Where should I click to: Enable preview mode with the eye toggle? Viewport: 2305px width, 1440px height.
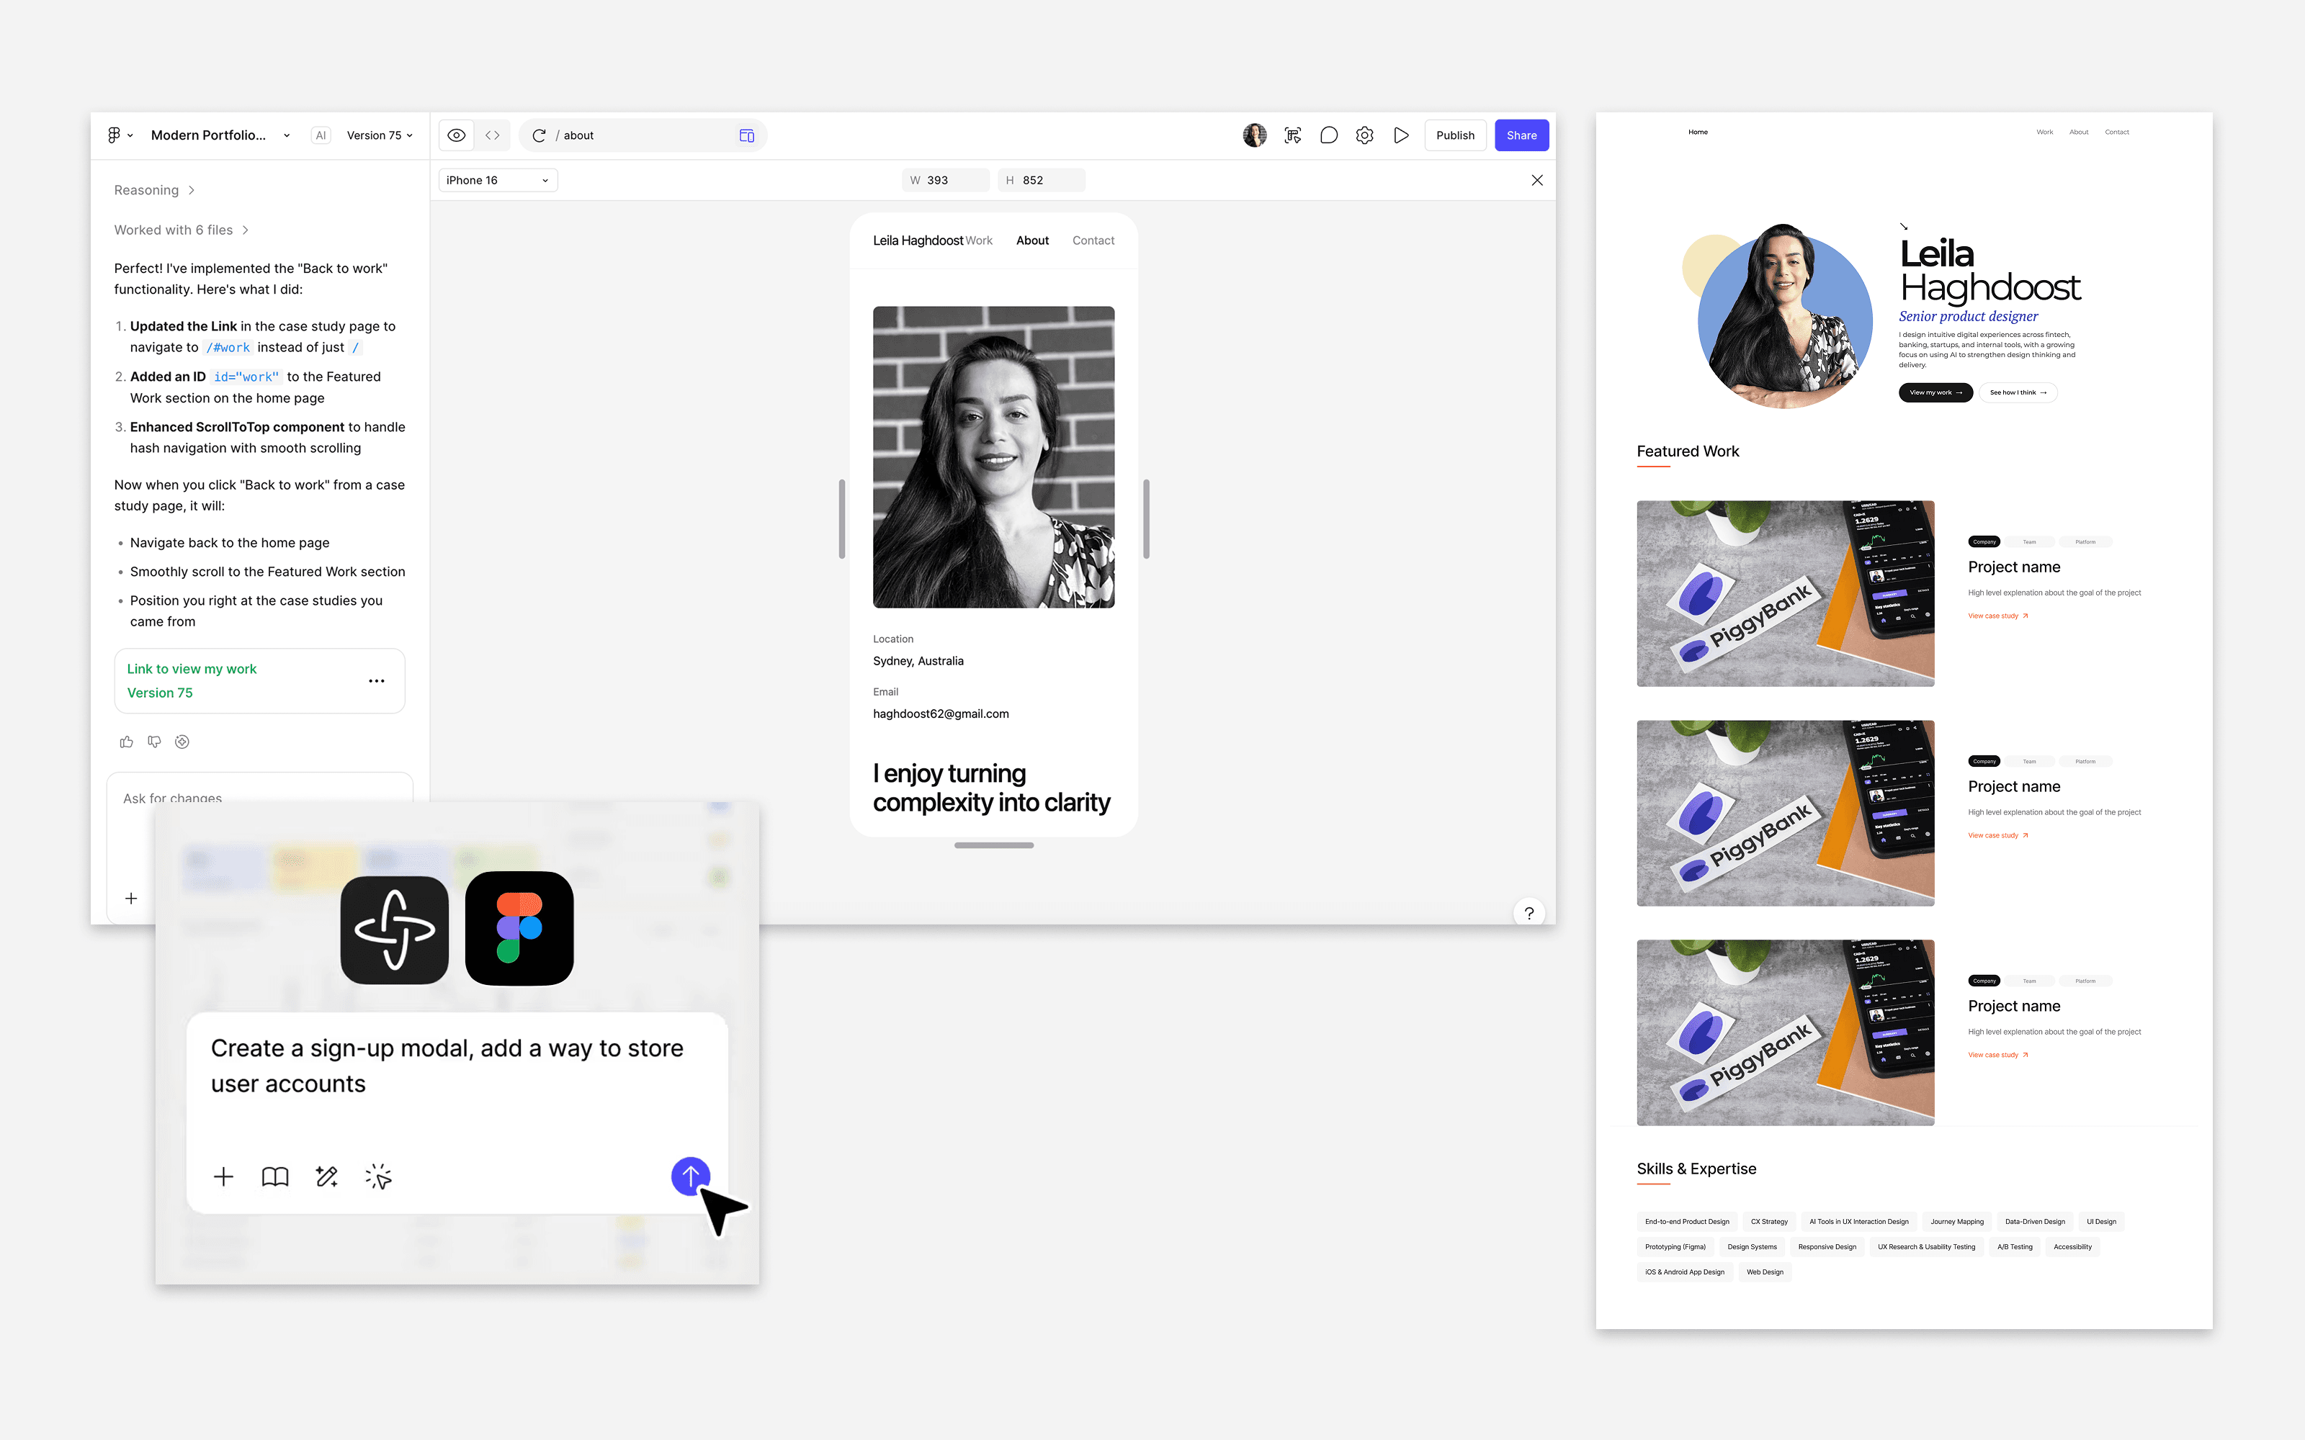(455, 135)
